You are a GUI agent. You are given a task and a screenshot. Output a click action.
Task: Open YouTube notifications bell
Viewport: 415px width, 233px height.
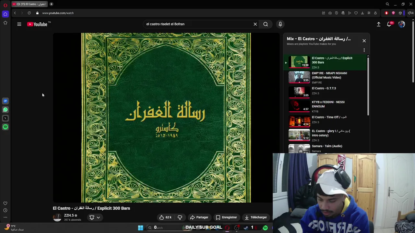tap(390, 24)
